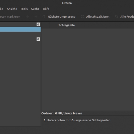The width and height of the screenshot is (134, 134).
Task: Click the first unread count badge in feed list
Action: tap(38, 24)
